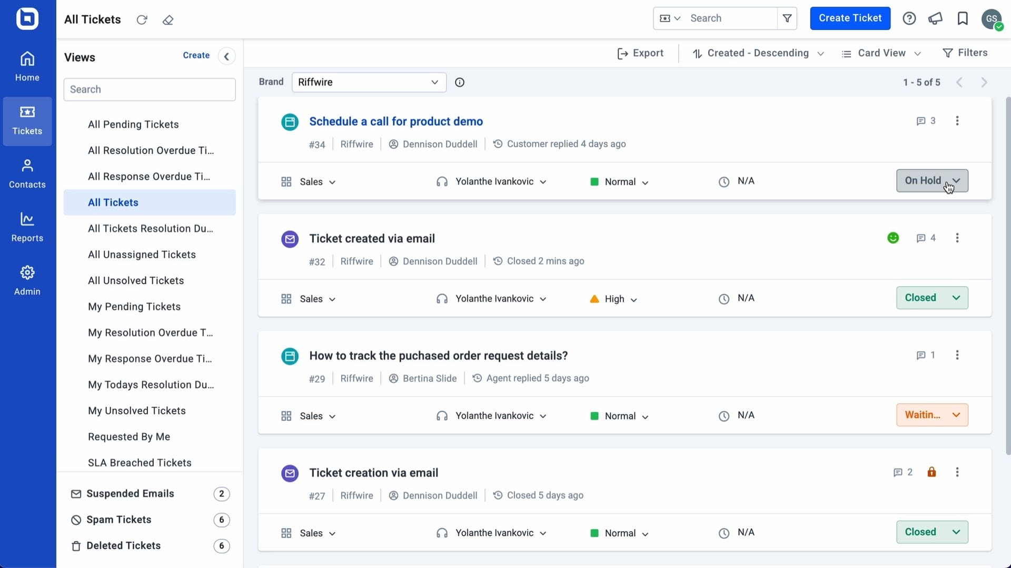
Task: Click the bookmark icon in top bar
Action: (963, 18)
